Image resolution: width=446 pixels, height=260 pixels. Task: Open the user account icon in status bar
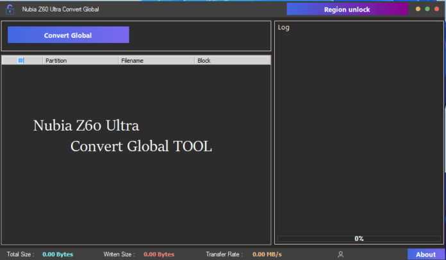tap(340, 254)
